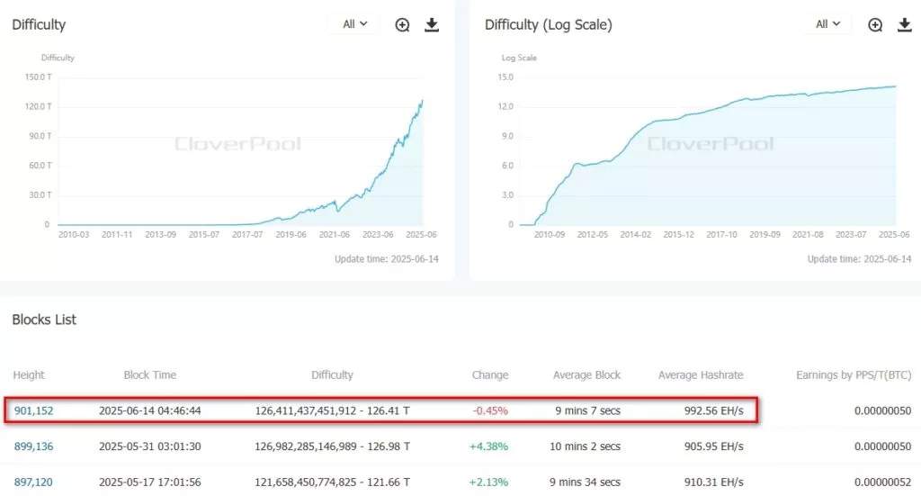Download the Difficulty chart data
The height and width of the screenshot is (496, 921).
tap(432, 25)
